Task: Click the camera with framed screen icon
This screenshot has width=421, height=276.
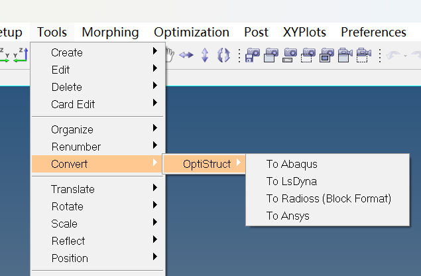Action: [326, 55]
